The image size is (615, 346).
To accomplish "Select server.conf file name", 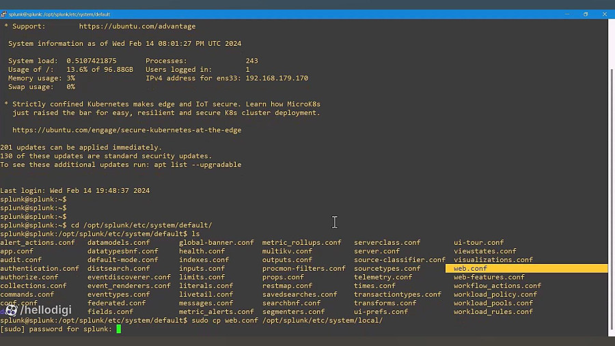I will coord(377,251).
